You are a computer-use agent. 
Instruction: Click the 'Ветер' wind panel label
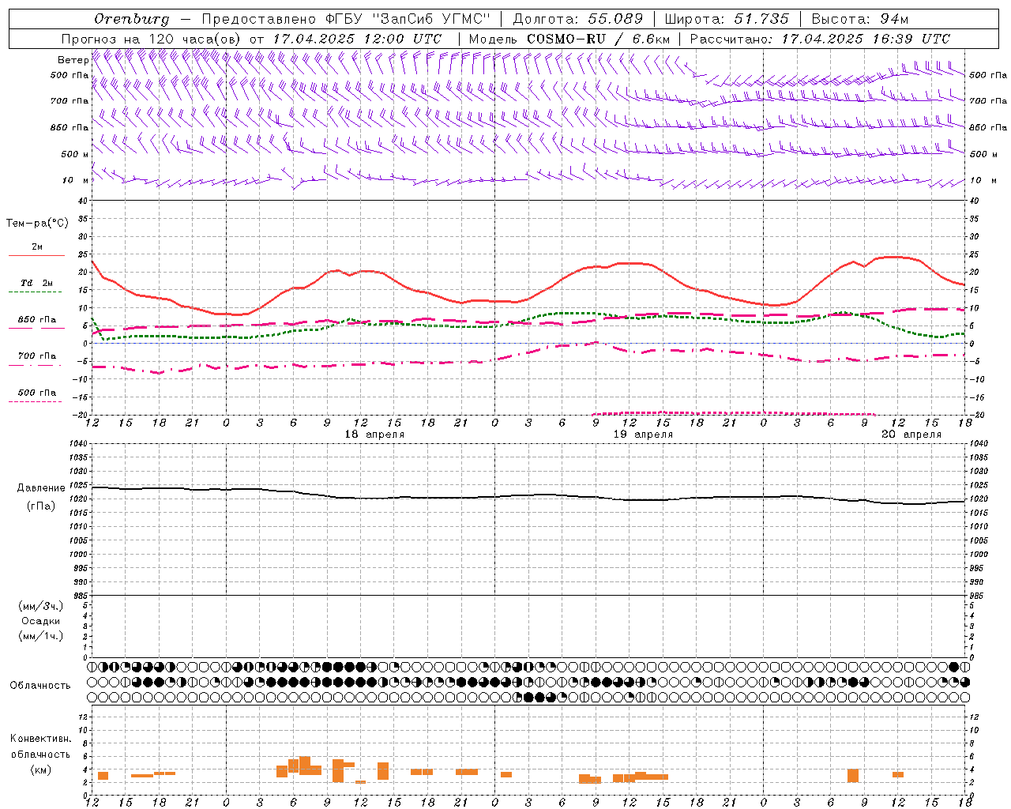pyautogui.click(x=73, y=60)
